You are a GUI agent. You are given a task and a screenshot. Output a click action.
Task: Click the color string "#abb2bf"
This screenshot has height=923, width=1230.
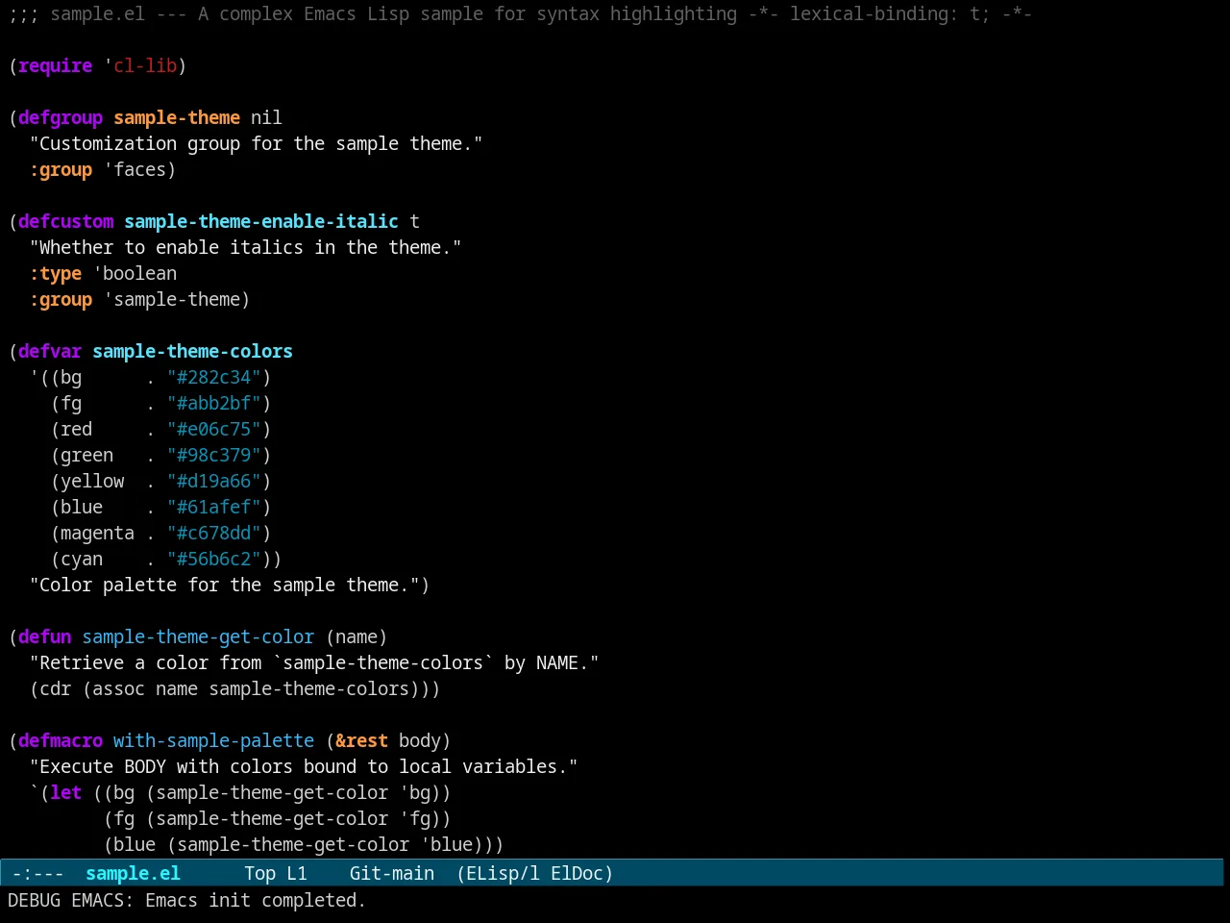(x=214, y=403)
